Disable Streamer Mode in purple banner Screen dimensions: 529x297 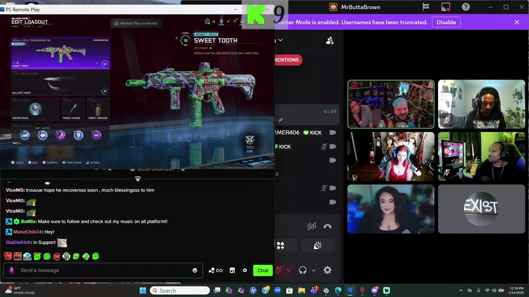pyautogui.click(x=446, y=22)
